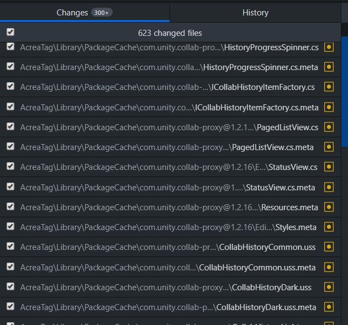Viewport: 348px width, 325px height.
Task: Uncheck the CollabHistoryDark.uss.meta checkbox
Action: [x=10, y=306]
